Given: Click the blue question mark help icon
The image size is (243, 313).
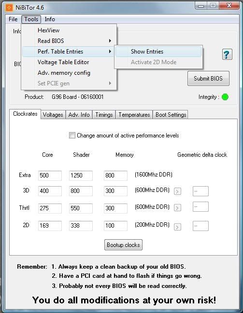Looking at the screenshot, I should pyautogui.click(x=227, y=54).
